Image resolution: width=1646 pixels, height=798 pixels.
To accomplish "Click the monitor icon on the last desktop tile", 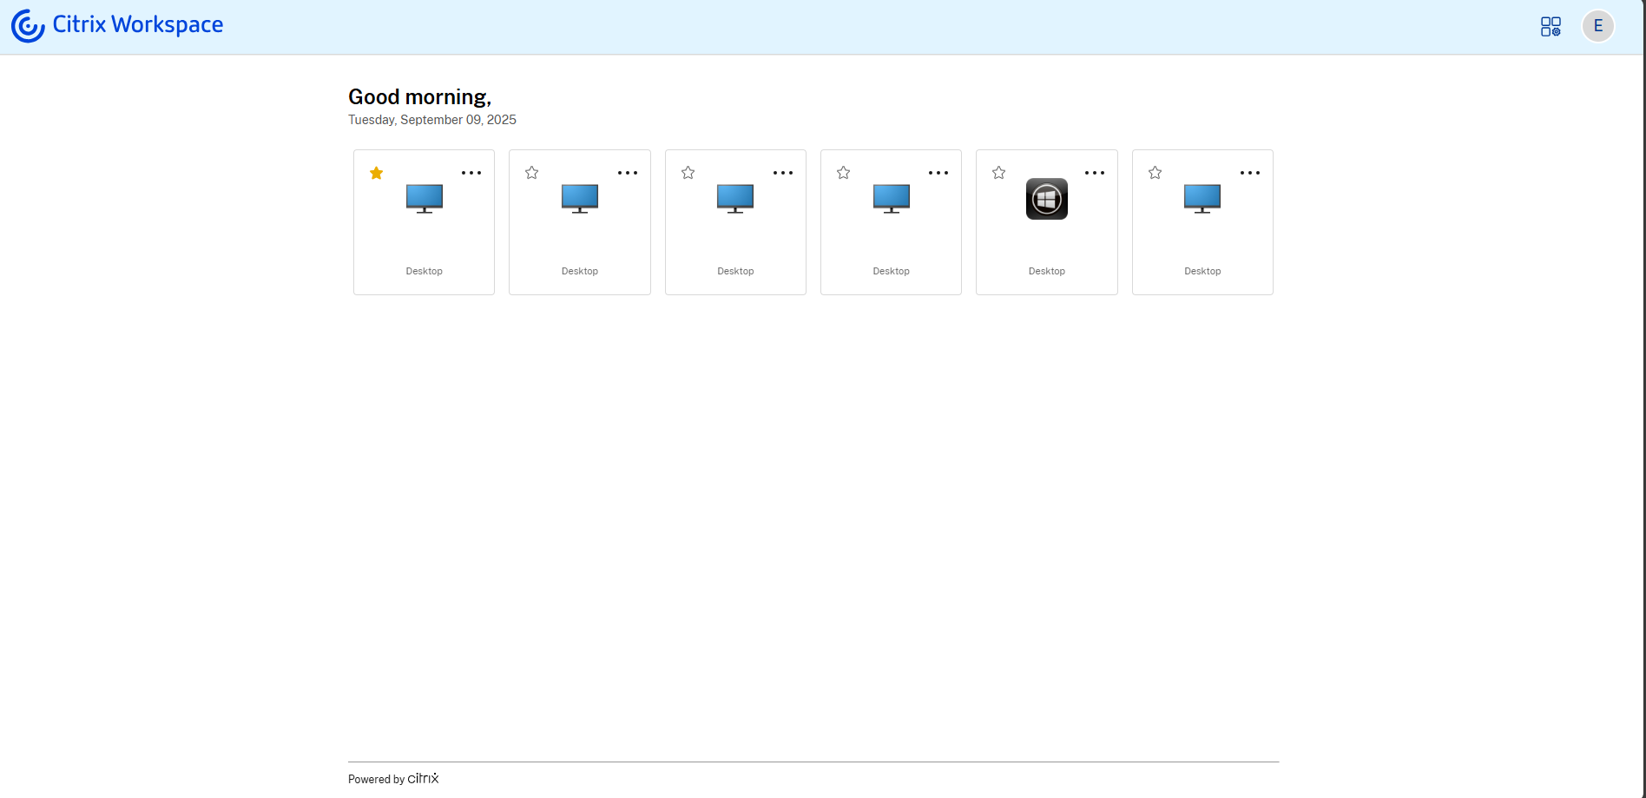I will click(x=1202, y=199).
